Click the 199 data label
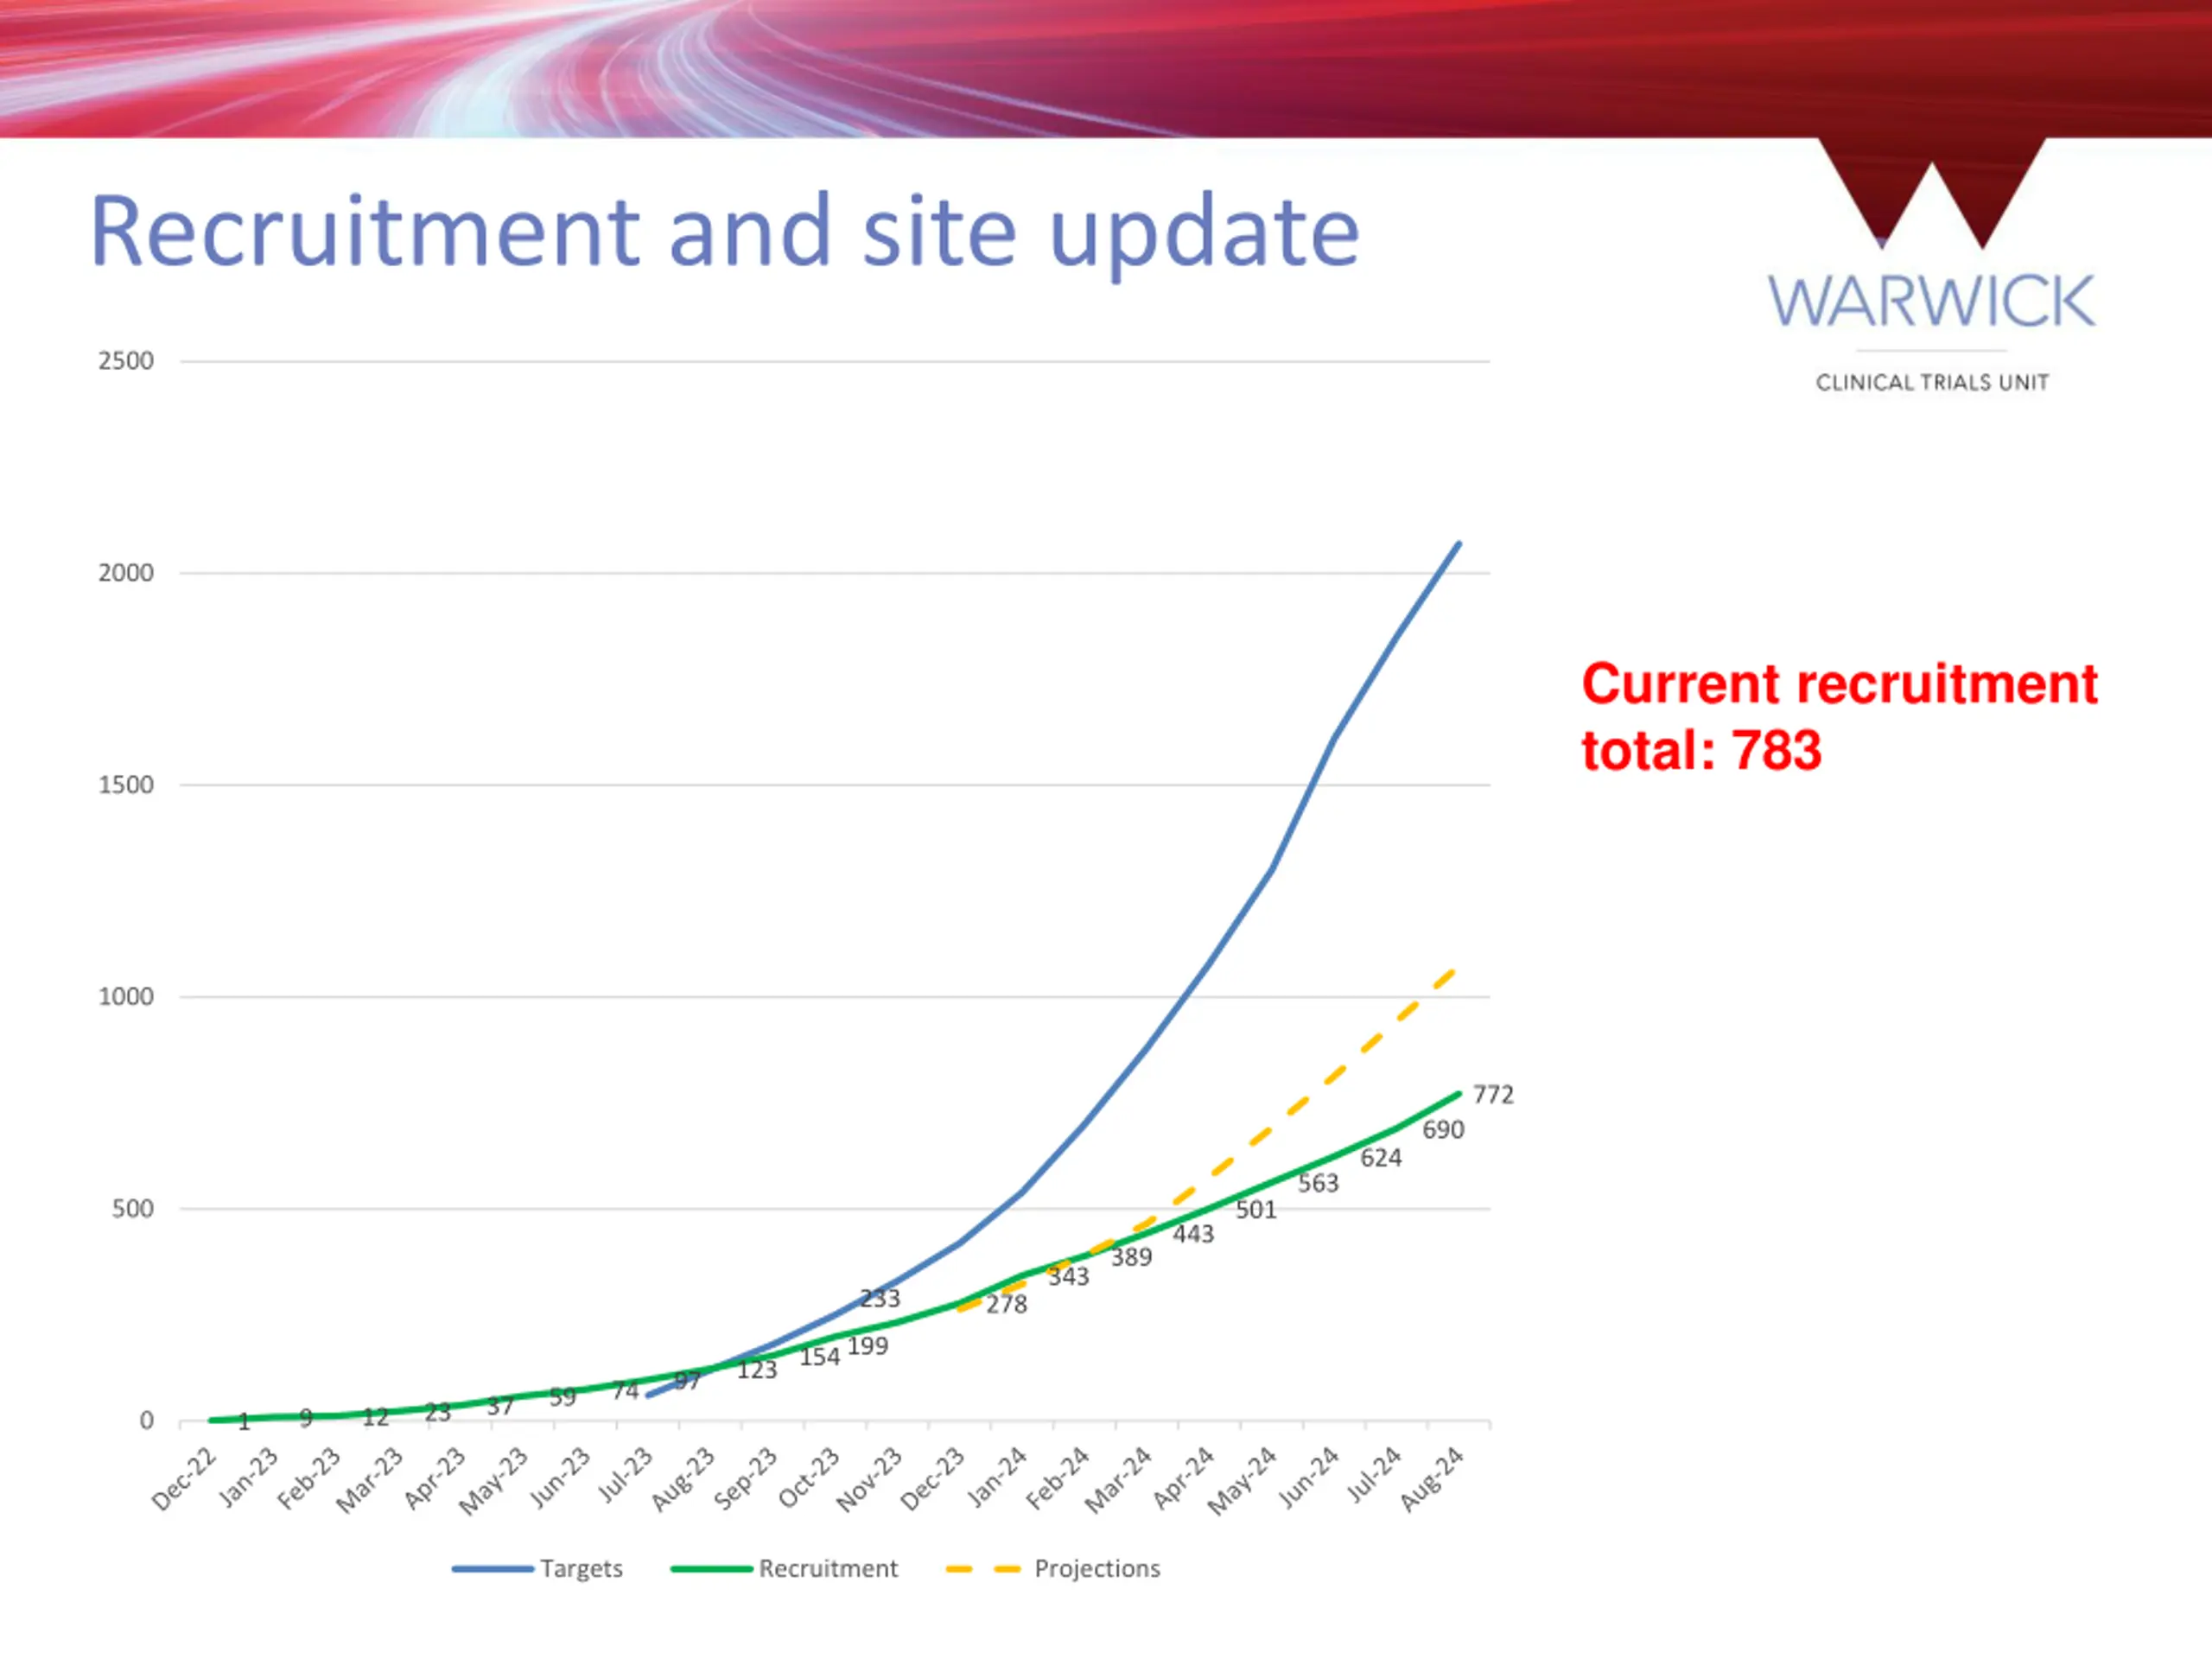2212x1659 pixels. pos(867,1346)
